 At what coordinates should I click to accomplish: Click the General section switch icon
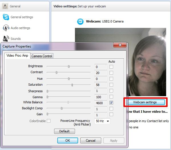(5, 6)
